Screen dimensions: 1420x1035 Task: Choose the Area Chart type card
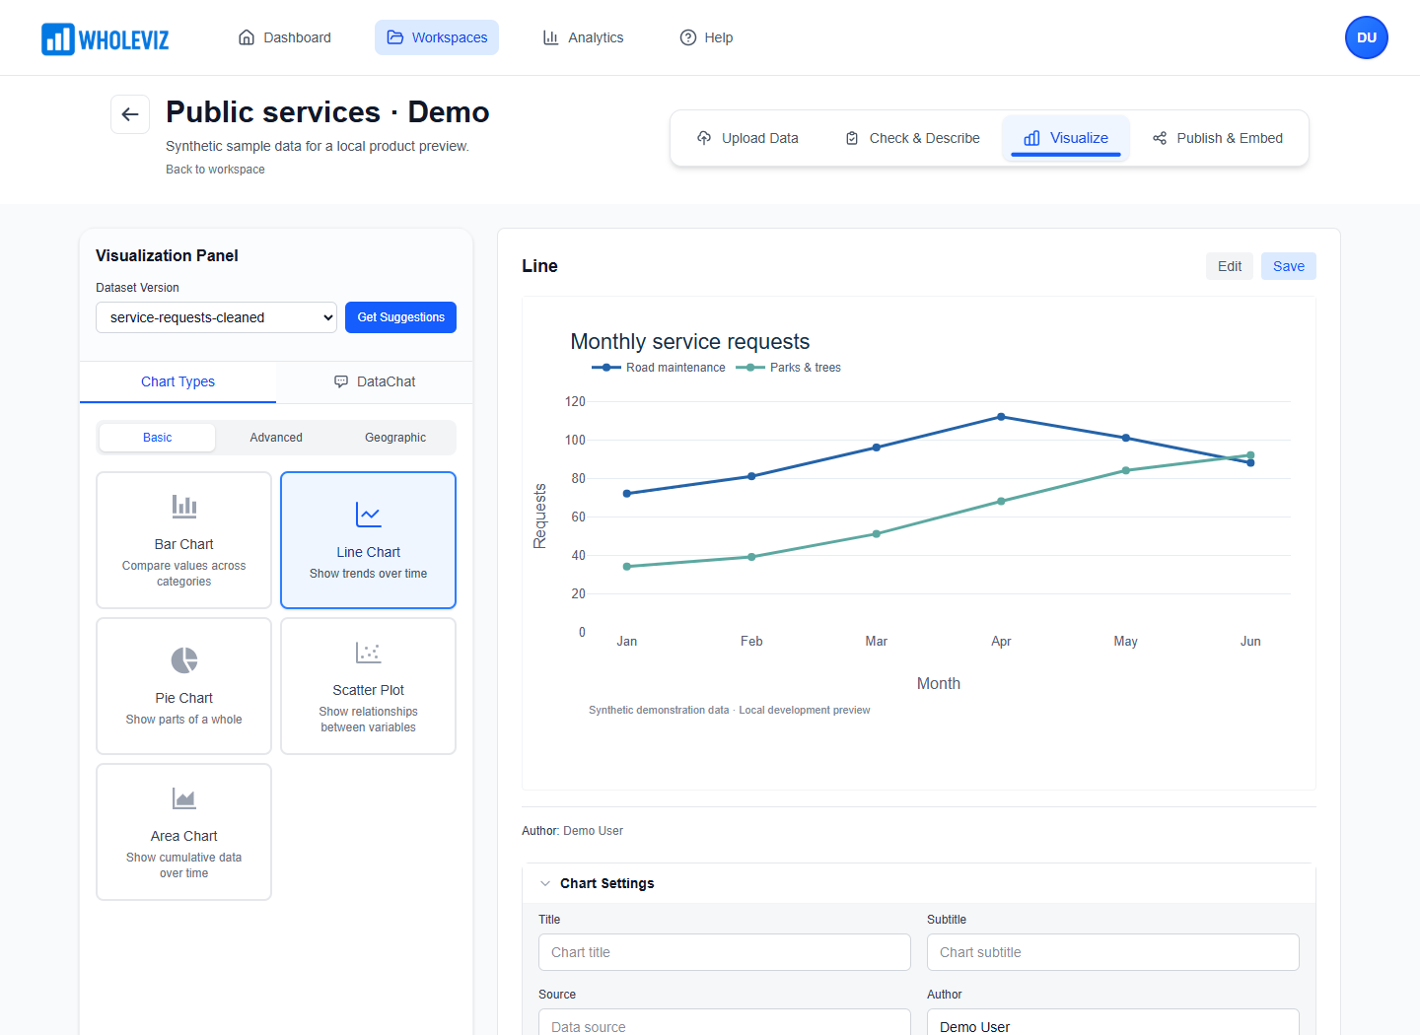click(183, 832)
